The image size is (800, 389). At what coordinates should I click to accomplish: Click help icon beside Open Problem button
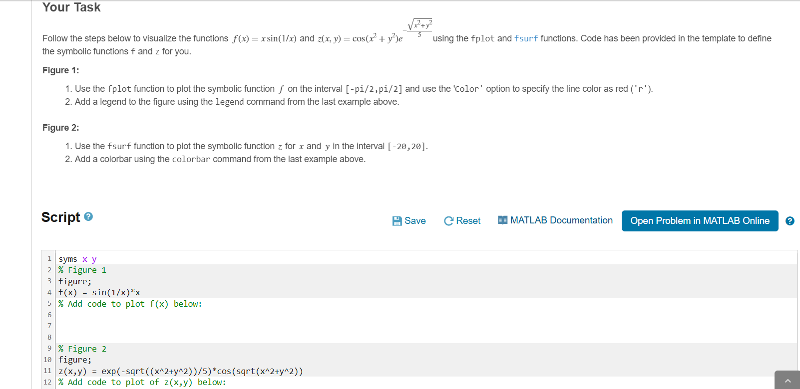tap(790, 221)
